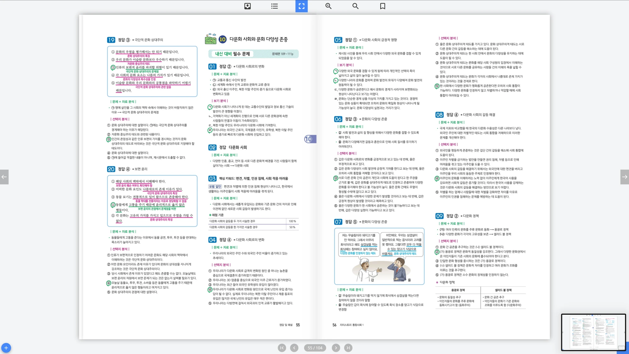Click the right edge next-page arrow
This screenshot has height=354, width=629.
[625, 177]
